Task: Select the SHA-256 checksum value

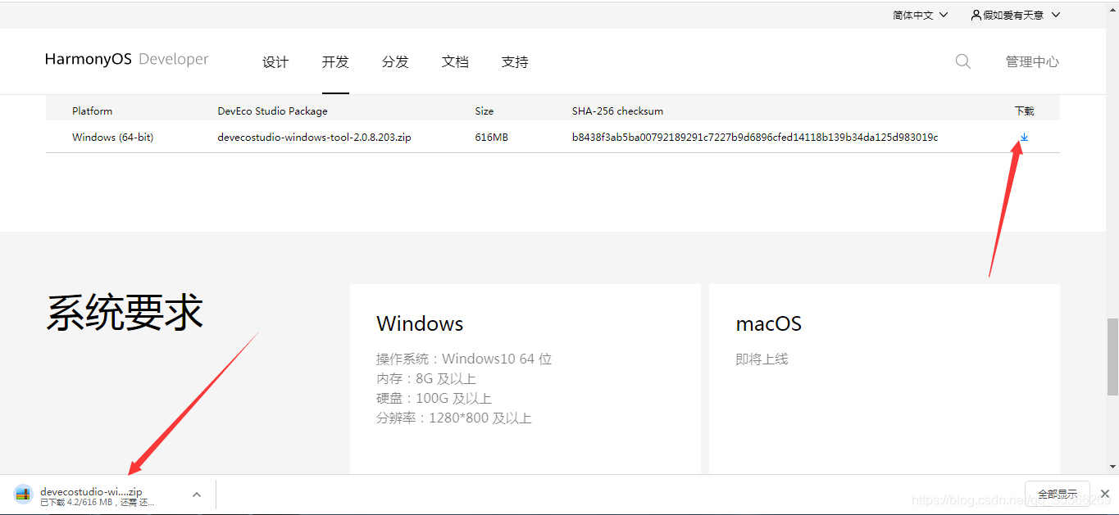Action: click(x=755, y=137)
